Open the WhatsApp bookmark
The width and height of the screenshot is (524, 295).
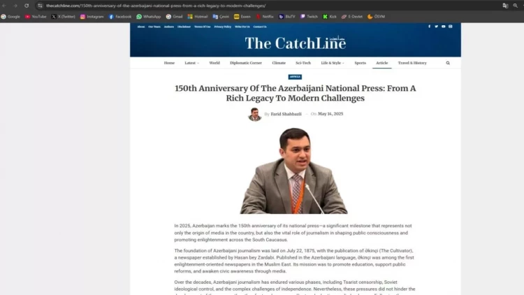[x=148, y=16]
